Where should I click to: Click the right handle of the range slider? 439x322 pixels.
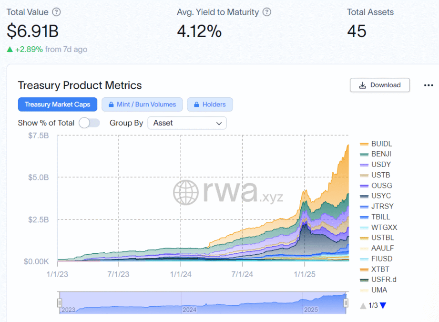click(346, 303)
